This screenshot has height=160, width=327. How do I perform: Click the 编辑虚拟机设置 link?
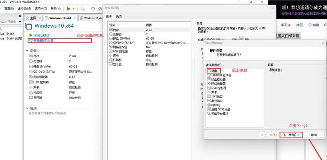(x=43, y=40)
